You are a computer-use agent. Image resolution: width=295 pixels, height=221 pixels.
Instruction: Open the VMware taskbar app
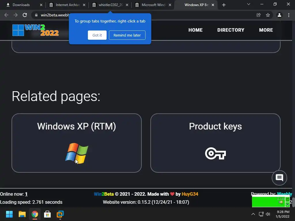60,214
